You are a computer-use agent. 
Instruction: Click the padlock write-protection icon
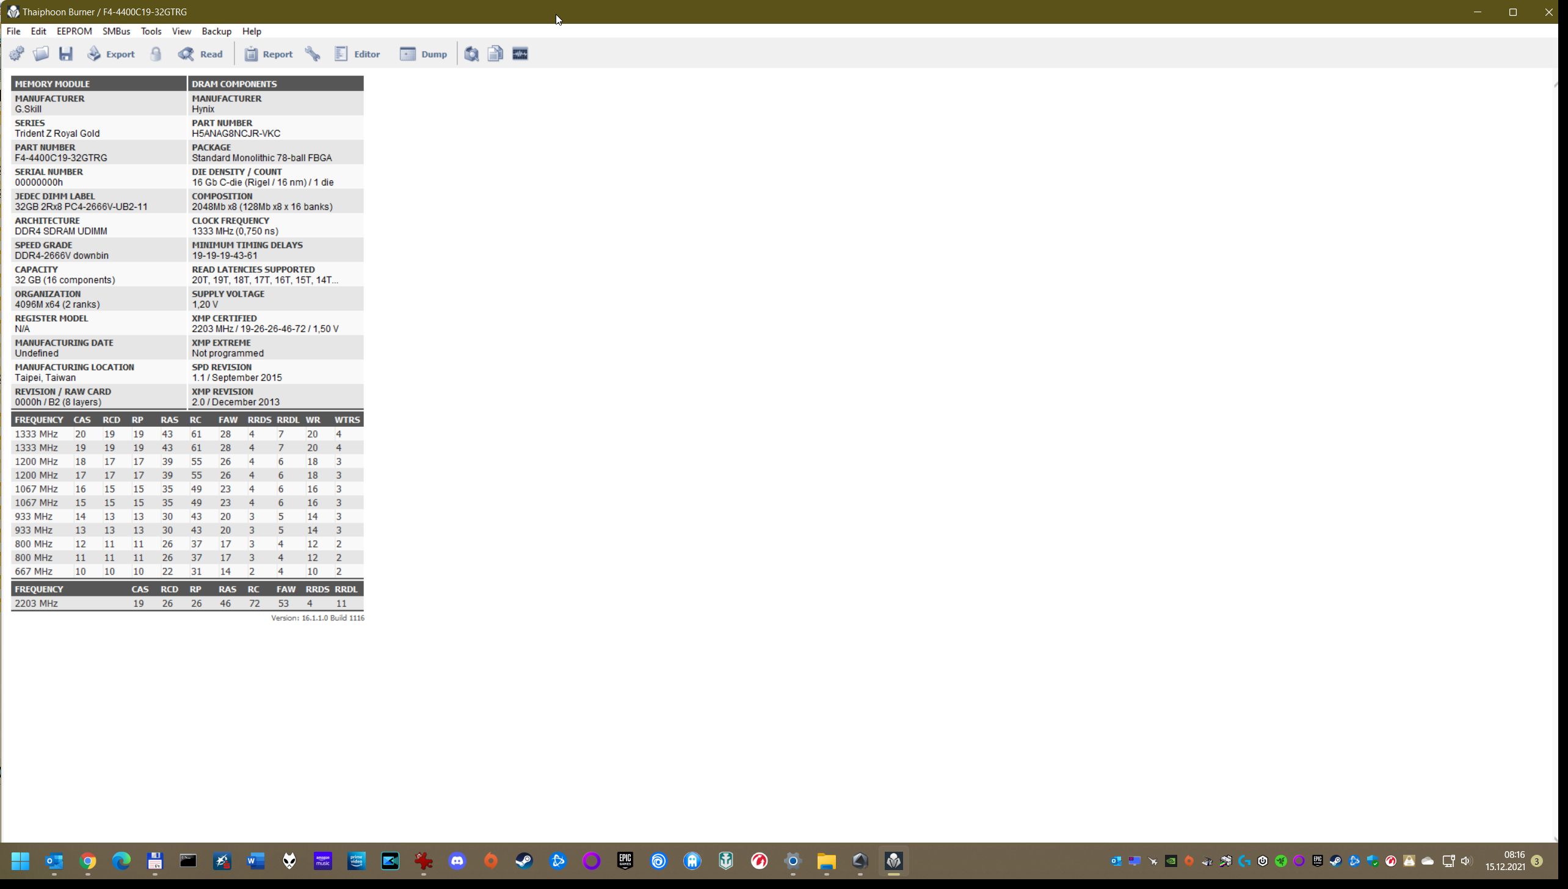click(x=156, y=54)
